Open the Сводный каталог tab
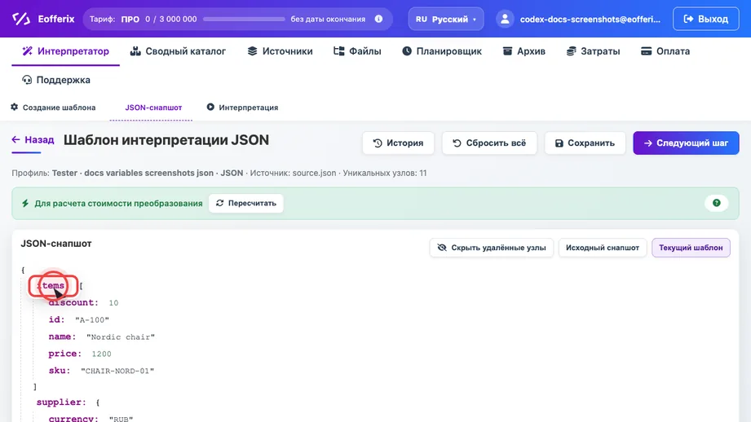Viewport: 751px width, 422px height. click(178, 51)
